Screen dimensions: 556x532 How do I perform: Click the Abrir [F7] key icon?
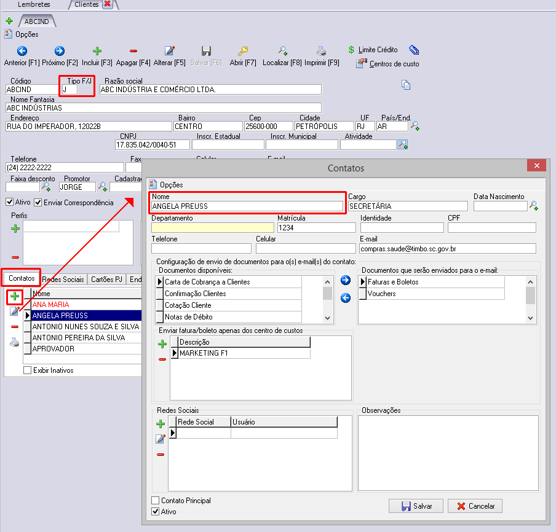click(x=243, y=52)
